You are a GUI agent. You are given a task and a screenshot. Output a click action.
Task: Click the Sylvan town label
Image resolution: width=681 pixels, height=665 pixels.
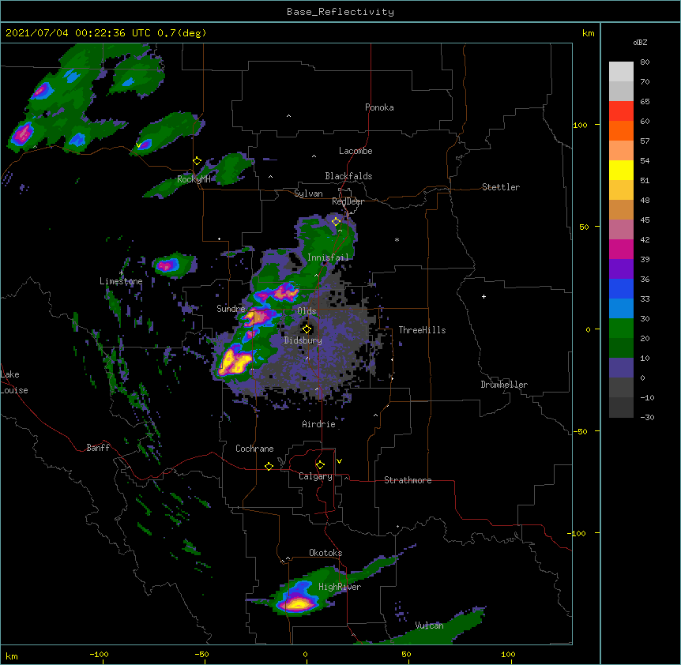(x=308, y=193)
